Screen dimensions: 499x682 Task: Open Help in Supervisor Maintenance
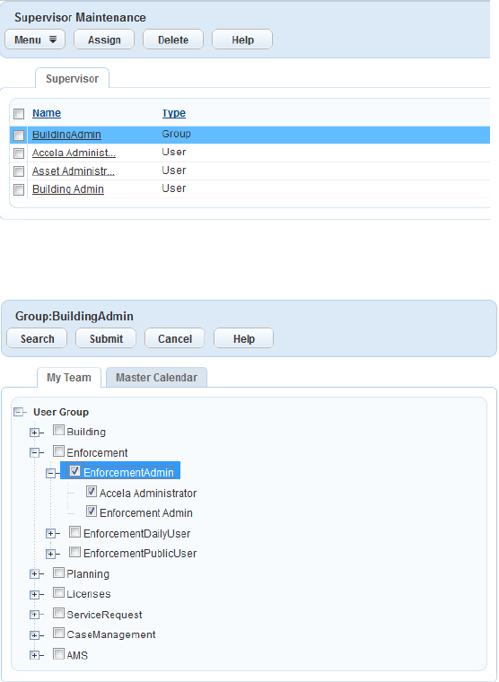[242, 39]
